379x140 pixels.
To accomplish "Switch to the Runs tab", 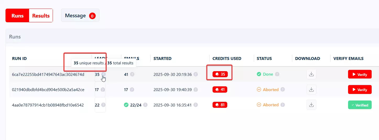I will tap(18, 16).
